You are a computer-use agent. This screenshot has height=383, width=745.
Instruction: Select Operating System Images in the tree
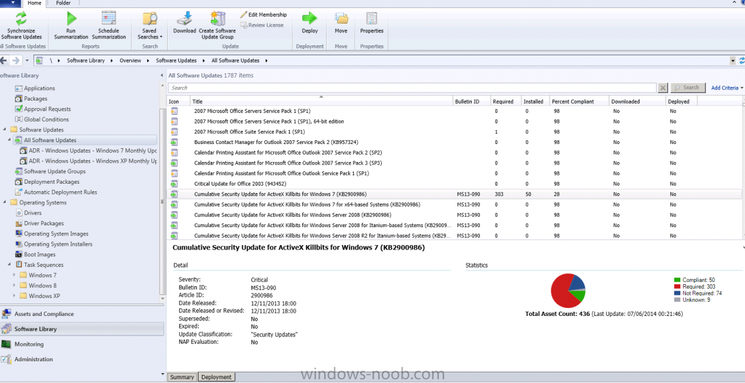tap(56, 234)
